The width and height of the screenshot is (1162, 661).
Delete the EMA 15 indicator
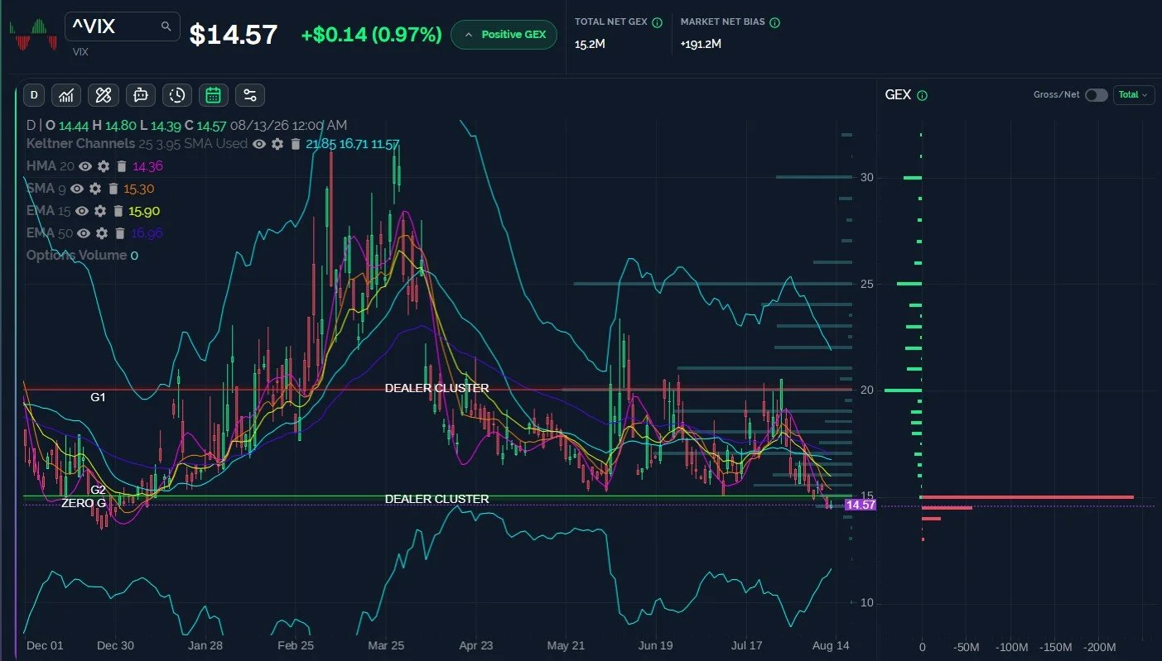click(118, 211)
